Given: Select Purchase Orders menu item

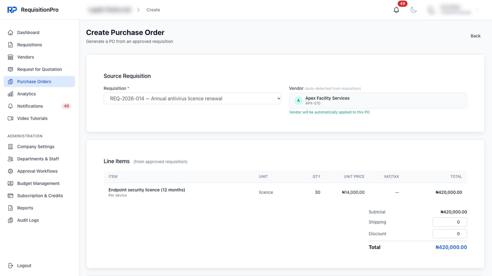Looking at the screenshot, I should click(39, 82).
